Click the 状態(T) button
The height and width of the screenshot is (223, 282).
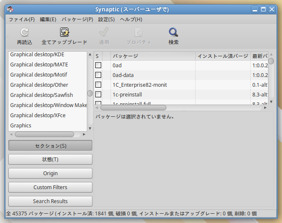tap(50, 160)
